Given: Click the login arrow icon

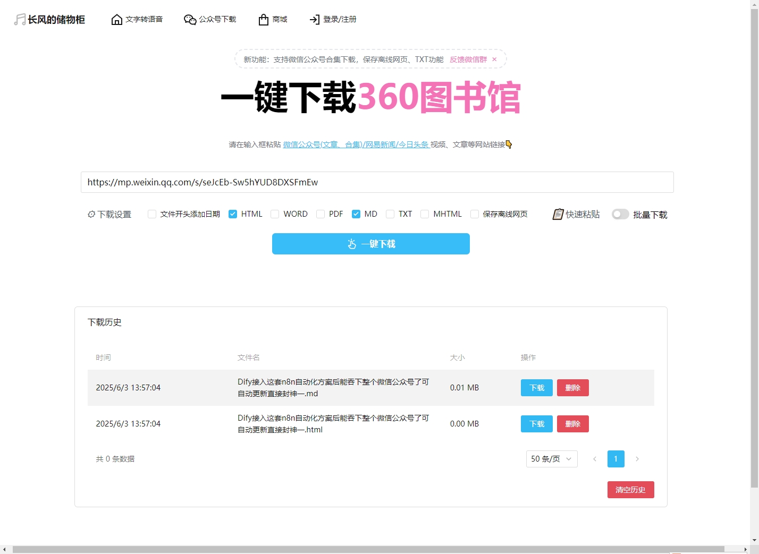Looking at the screenshot, I should pyautogui.click(x=315, y=20).
